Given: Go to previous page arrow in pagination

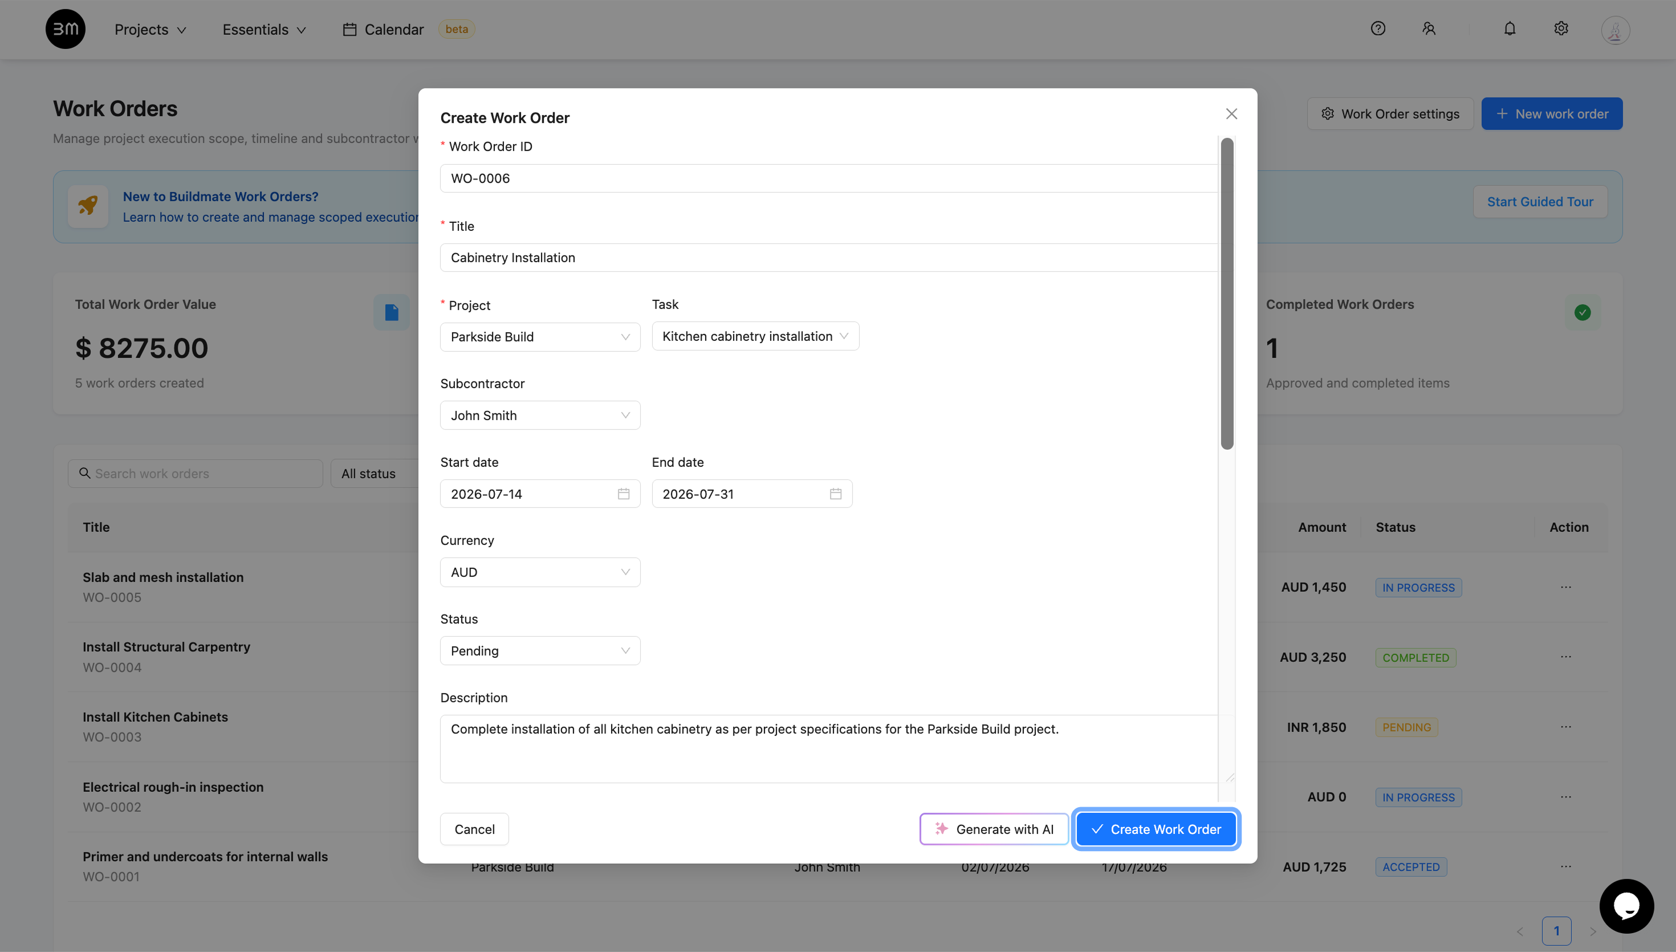Looking at the screenshot, I should (1520, 931).
